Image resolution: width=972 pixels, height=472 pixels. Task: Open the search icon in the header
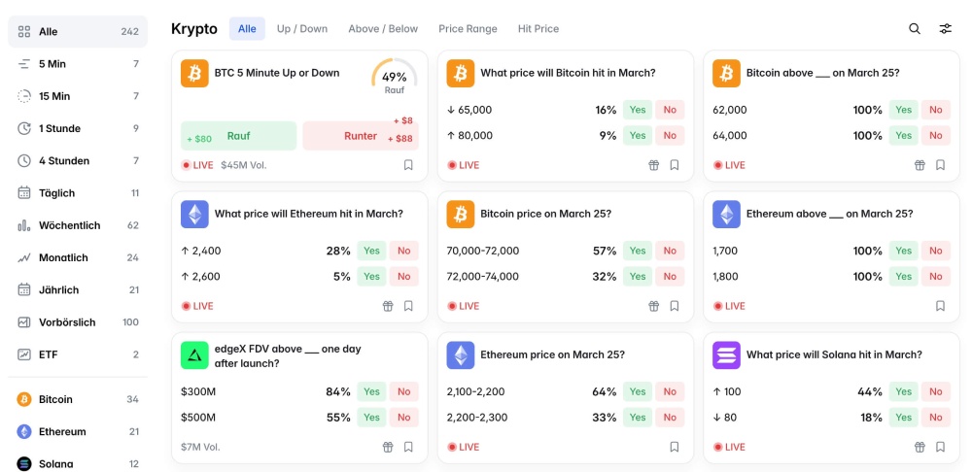[x=915, y=29]
